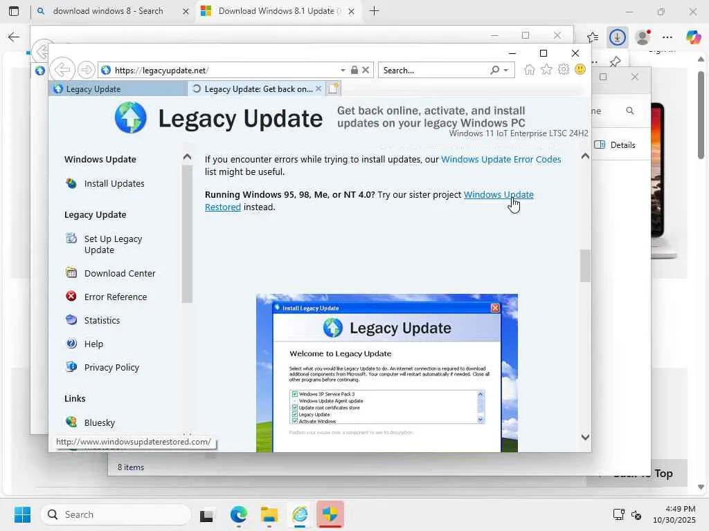
Task: Open Edge Downloads toolbar icon
Action: pos(617,37)
